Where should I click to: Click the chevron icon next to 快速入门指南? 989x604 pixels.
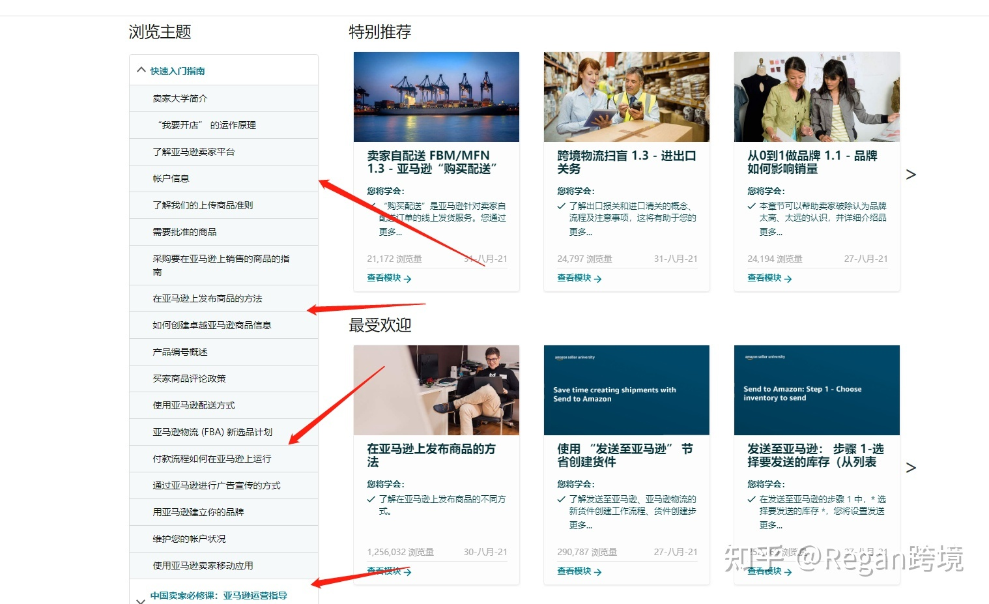[x=141, y=69]
